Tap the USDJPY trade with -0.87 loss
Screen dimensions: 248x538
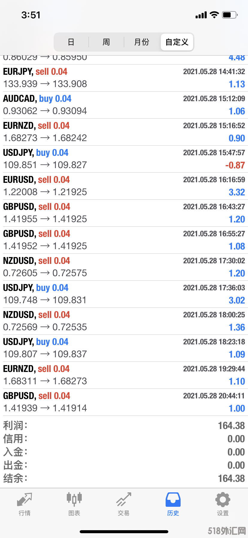click(124, 159)
